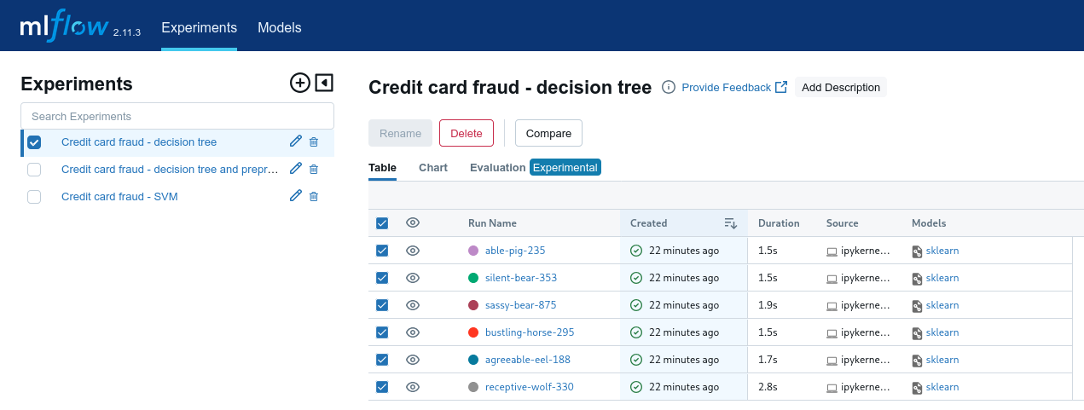Image resolution: width=1084 pixels, height=410 pixels.
Task: Click sklearn model icon in bustling-horse-295 row
Action: click(x=917, y=332)
